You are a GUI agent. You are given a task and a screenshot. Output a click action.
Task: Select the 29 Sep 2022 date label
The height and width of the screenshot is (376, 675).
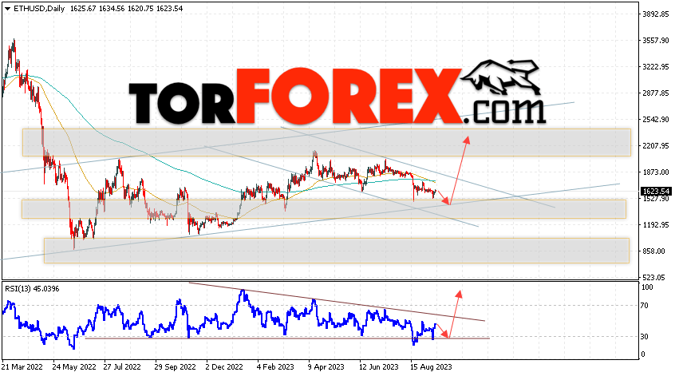[176, 367]
